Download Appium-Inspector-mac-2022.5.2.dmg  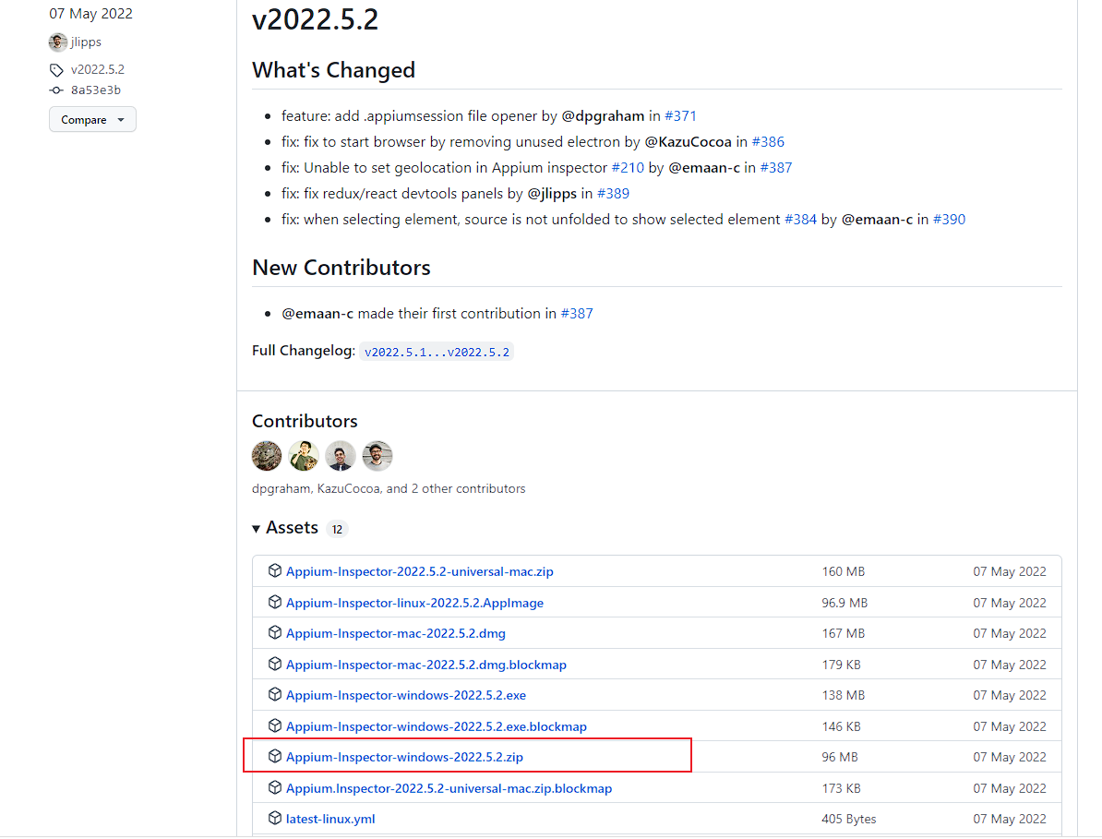click(x=396, y=634)
